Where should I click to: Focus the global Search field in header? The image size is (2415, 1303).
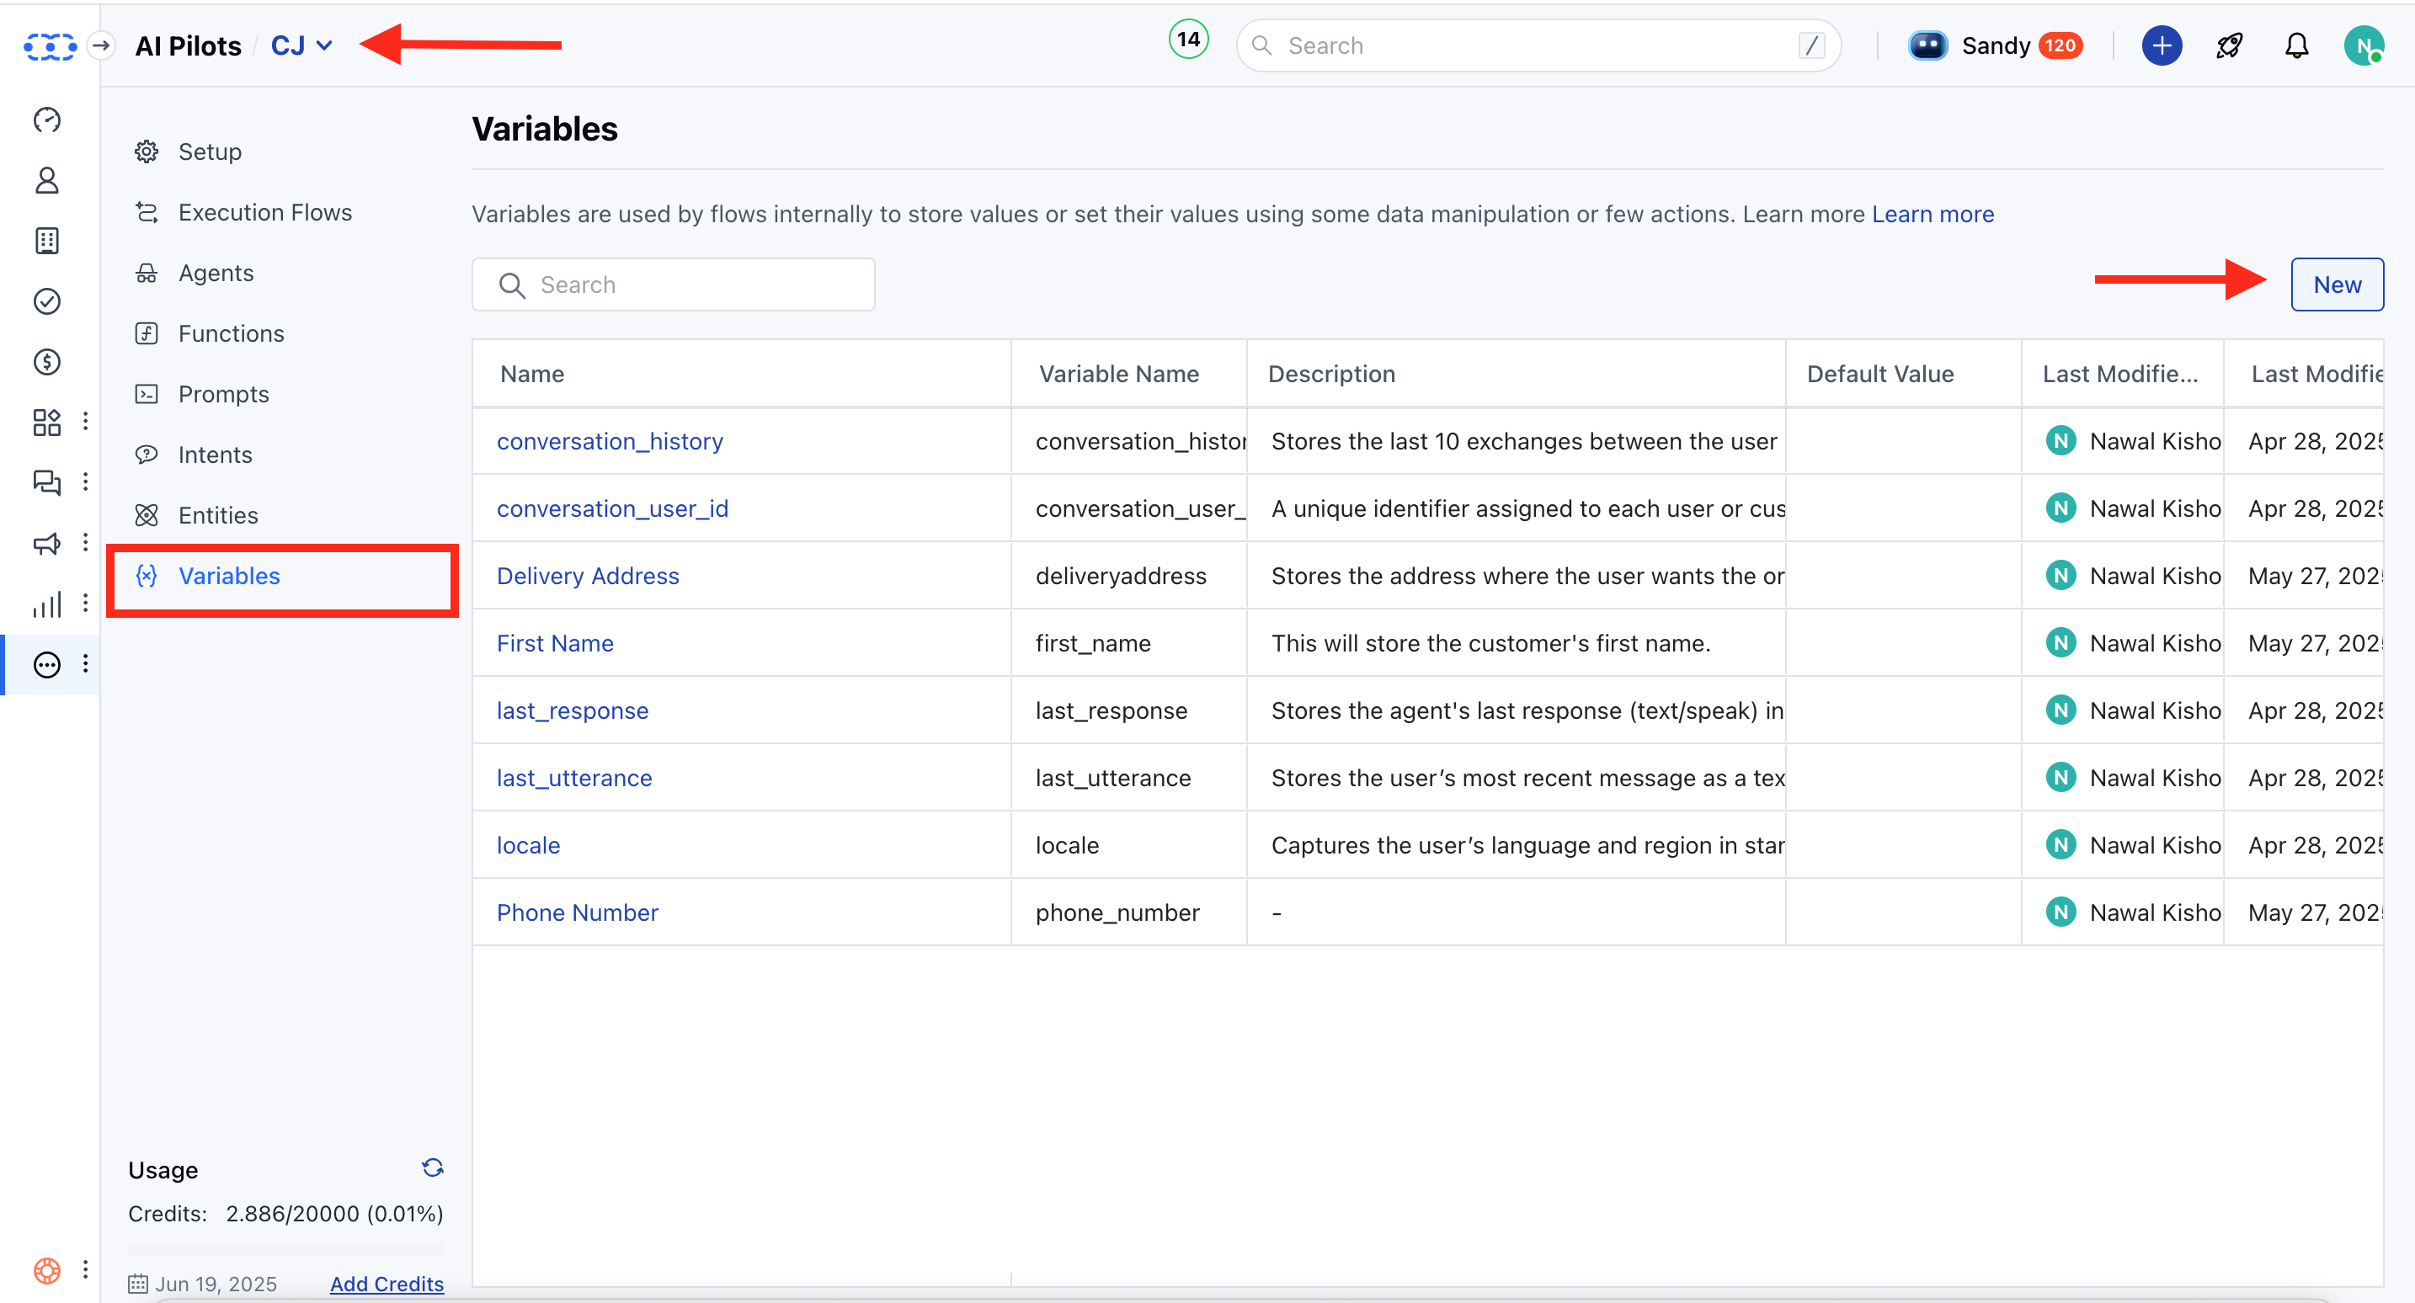(1538, 45)
